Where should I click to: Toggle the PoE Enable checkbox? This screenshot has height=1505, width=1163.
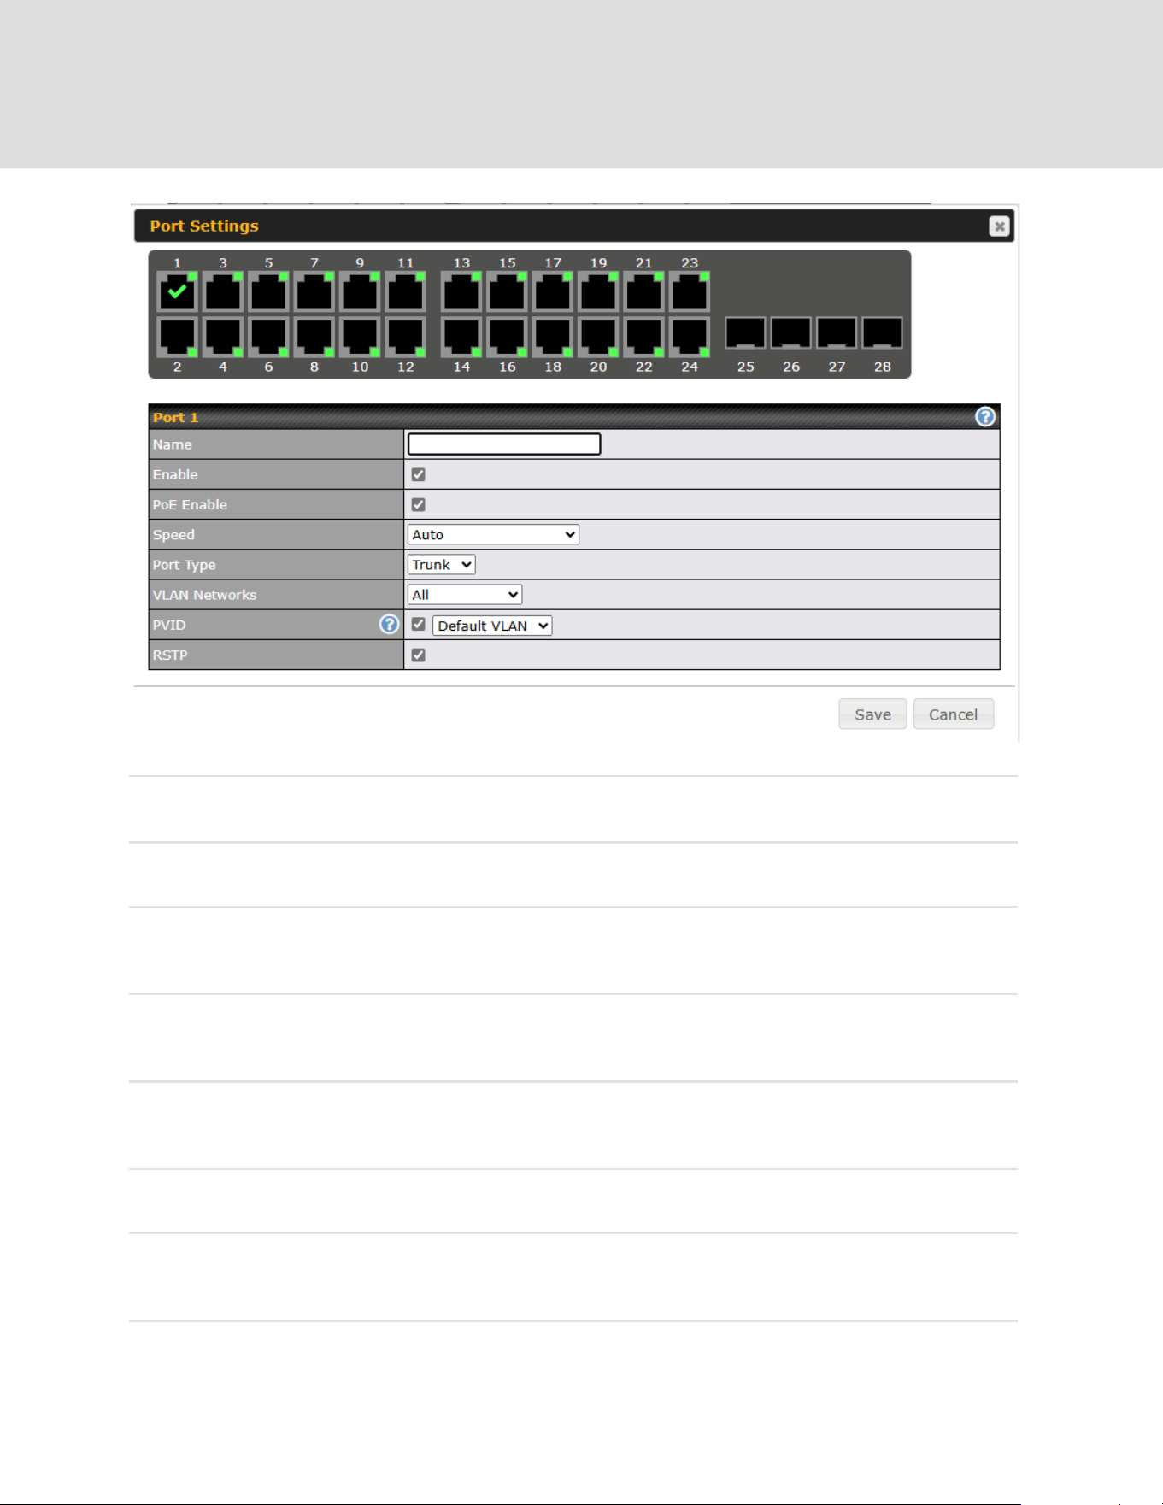click(x=418, y=504)
